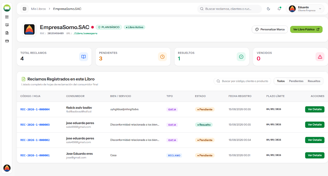Screen dimensions: 328x176
Task: Select the Todos filter tab
Action: pyautogui.click(x=281, y=81)
